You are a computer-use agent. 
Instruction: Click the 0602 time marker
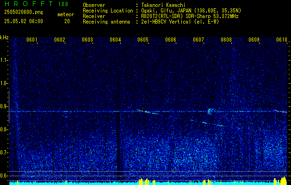(60, 39)
